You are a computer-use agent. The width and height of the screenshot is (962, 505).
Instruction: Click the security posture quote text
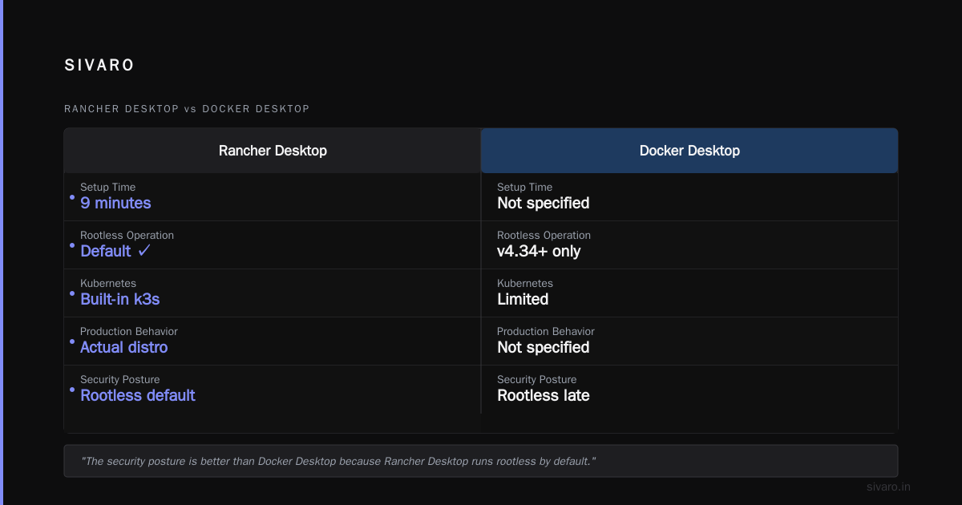click(x=338, y=461)
